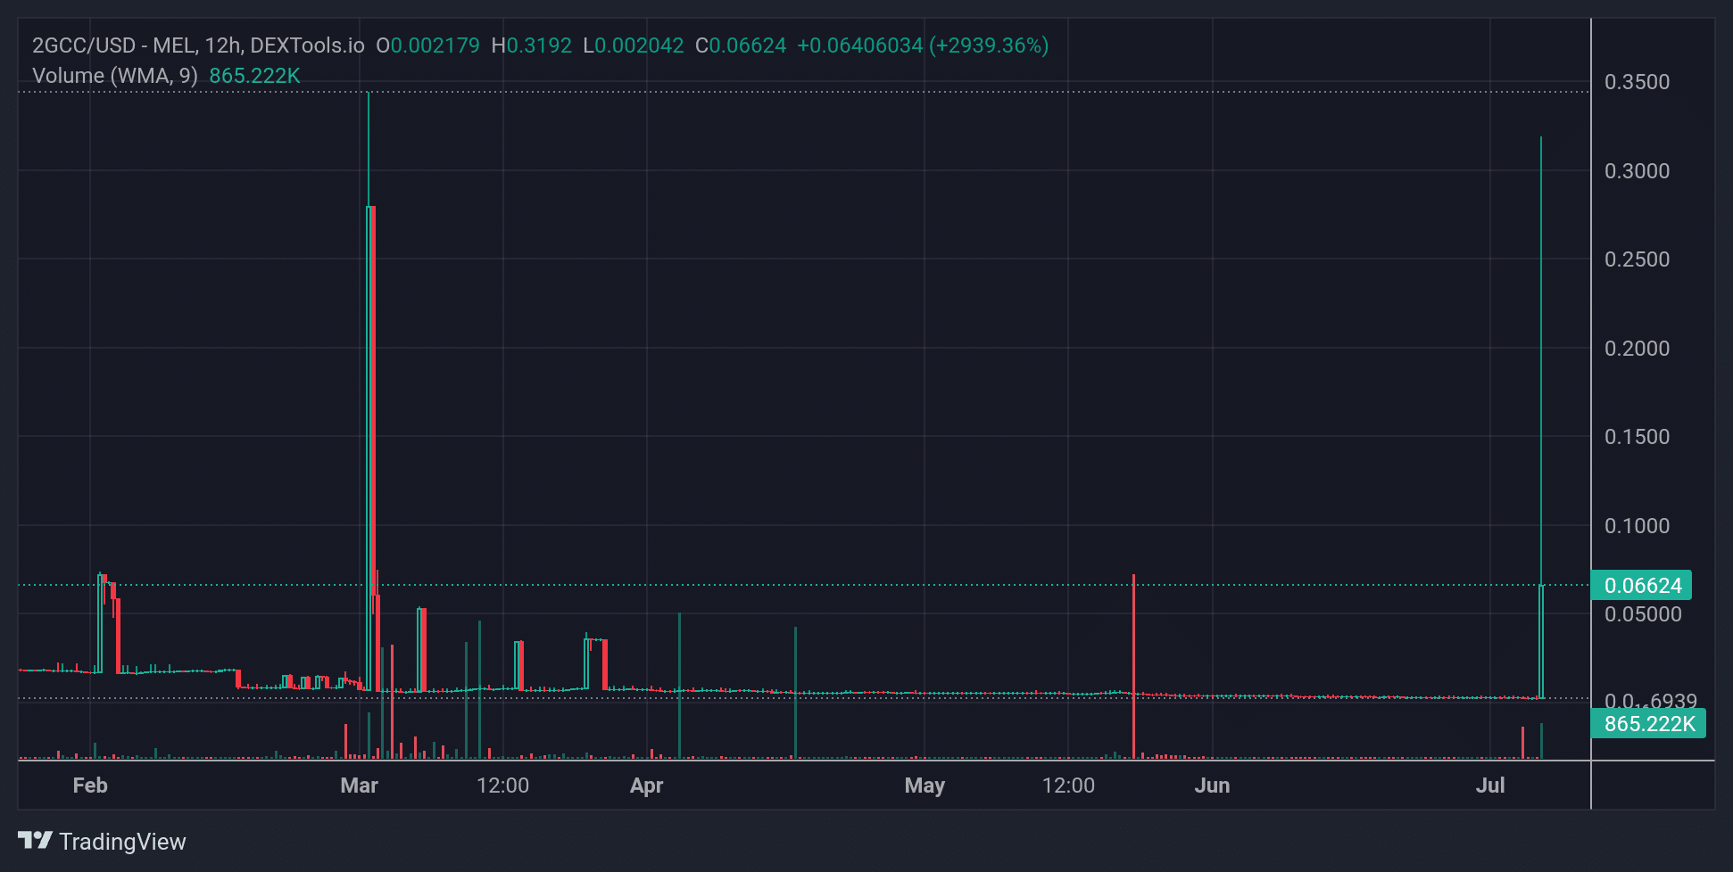The height and width of the screenshot is (872, 1733).
Task: Click the Apr label on time axis
Action: pyautogui.click(x=647, y=786)
